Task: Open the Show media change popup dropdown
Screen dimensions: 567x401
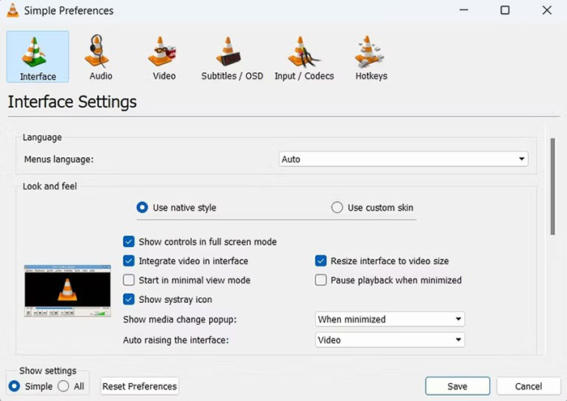Action: [x=389, y=319]
